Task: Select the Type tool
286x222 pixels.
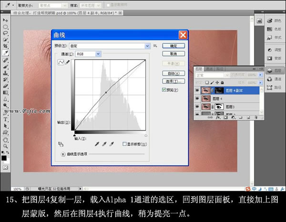Action: (5, 120)
